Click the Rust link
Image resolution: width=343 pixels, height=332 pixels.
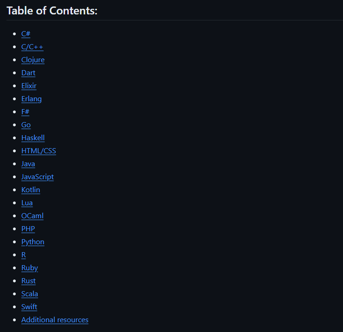(x=28, y=281)
